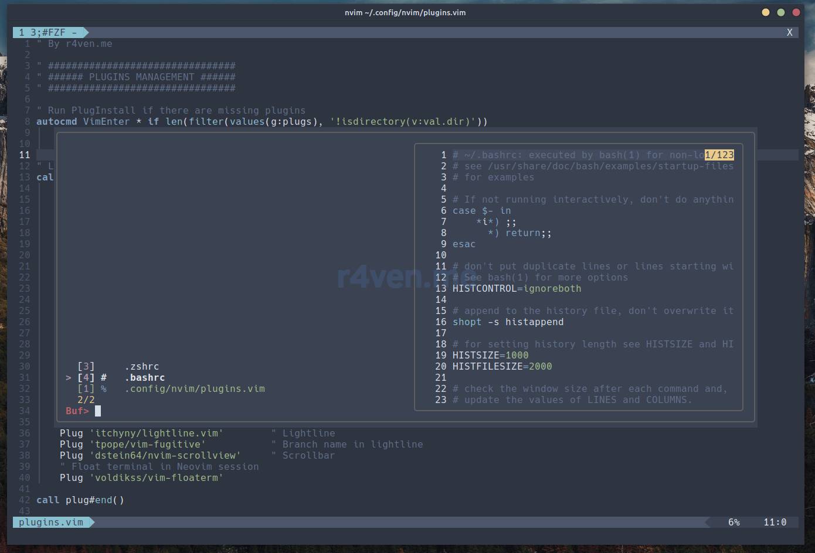Click line 42 'call plug#end()'
The width and height of the screenshot is (815, 553).
click(x=80, y=500)
